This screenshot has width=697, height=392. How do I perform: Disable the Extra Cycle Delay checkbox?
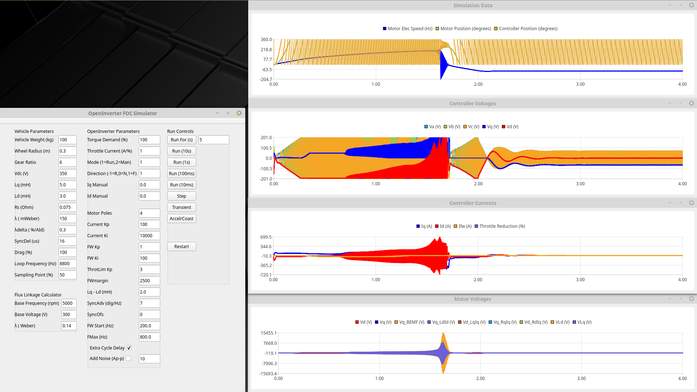pos(129,348)
